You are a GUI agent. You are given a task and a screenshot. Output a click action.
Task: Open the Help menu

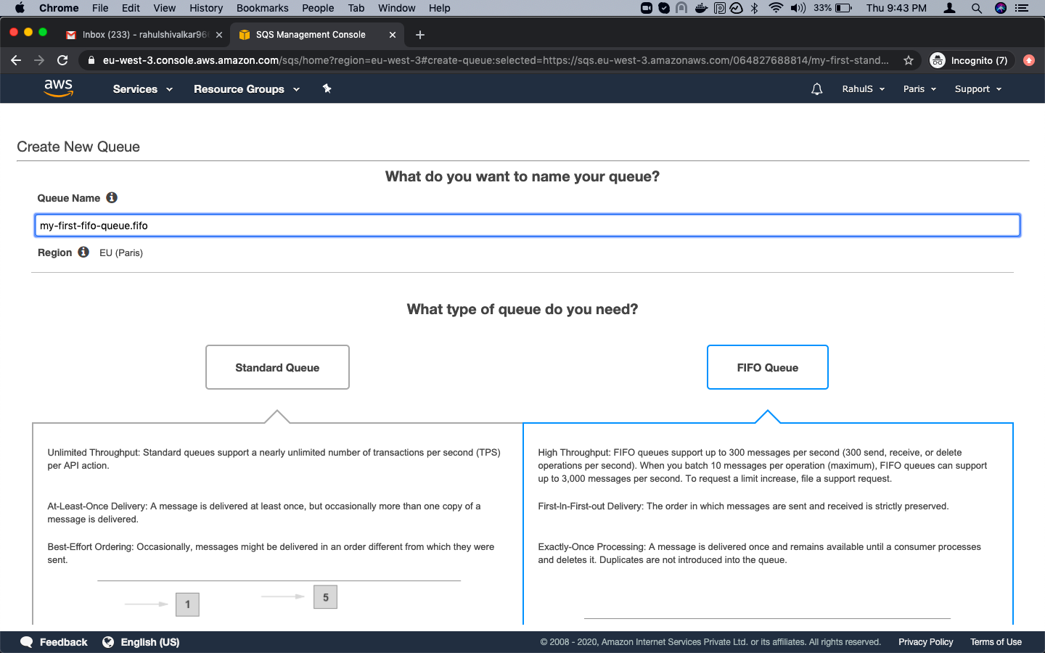tap(440, 8)
